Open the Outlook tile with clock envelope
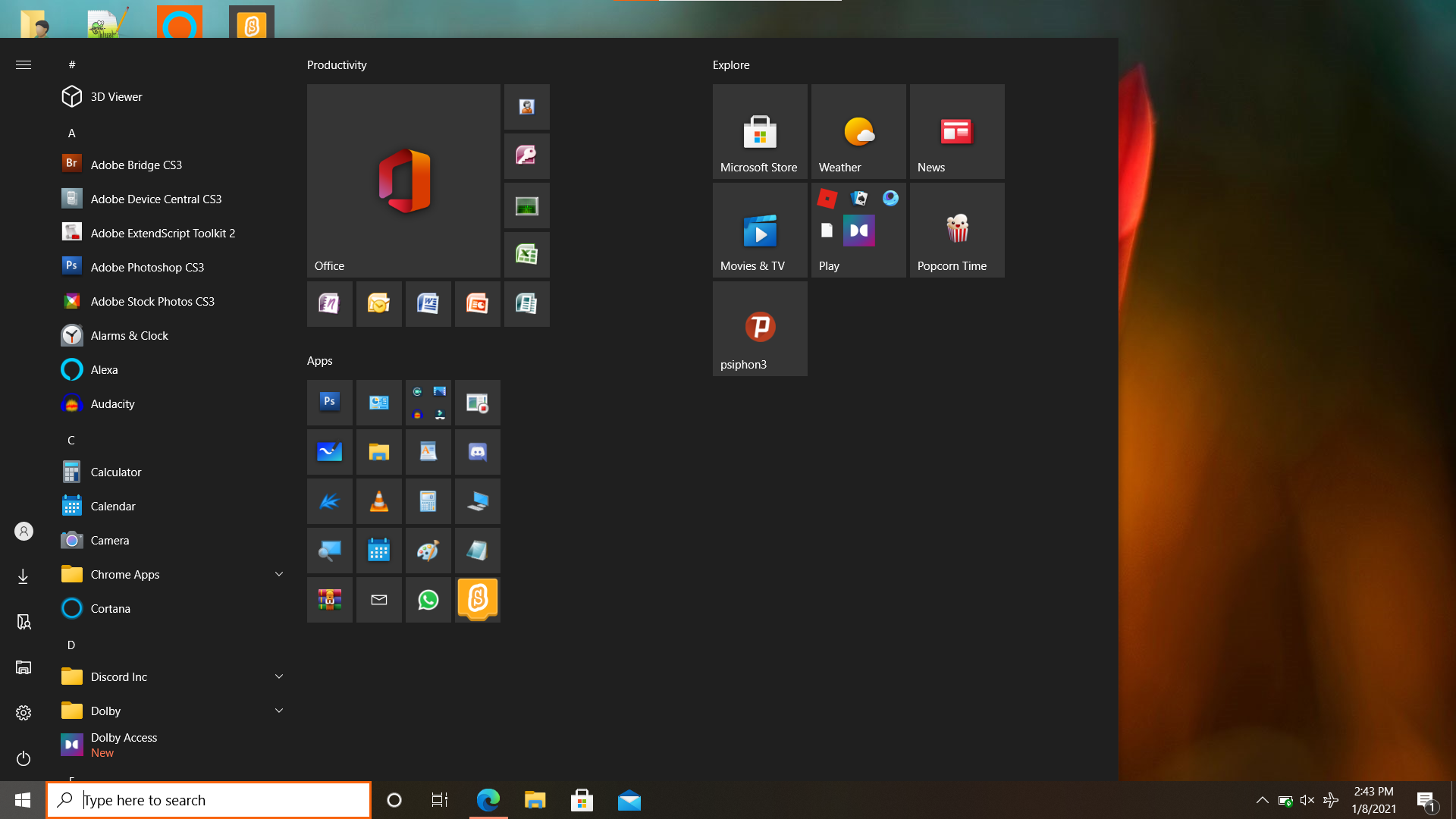 coord(379,304)
